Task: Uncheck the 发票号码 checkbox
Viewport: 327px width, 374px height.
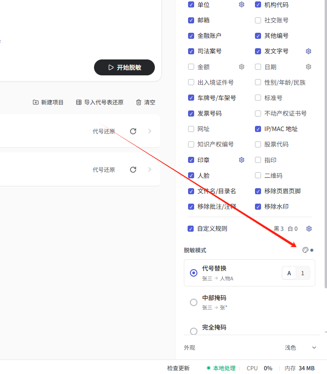Action: (191, 113)
